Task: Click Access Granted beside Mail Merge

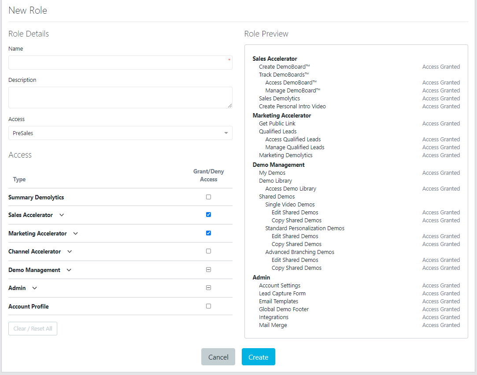Action: (x=441, y=325)
